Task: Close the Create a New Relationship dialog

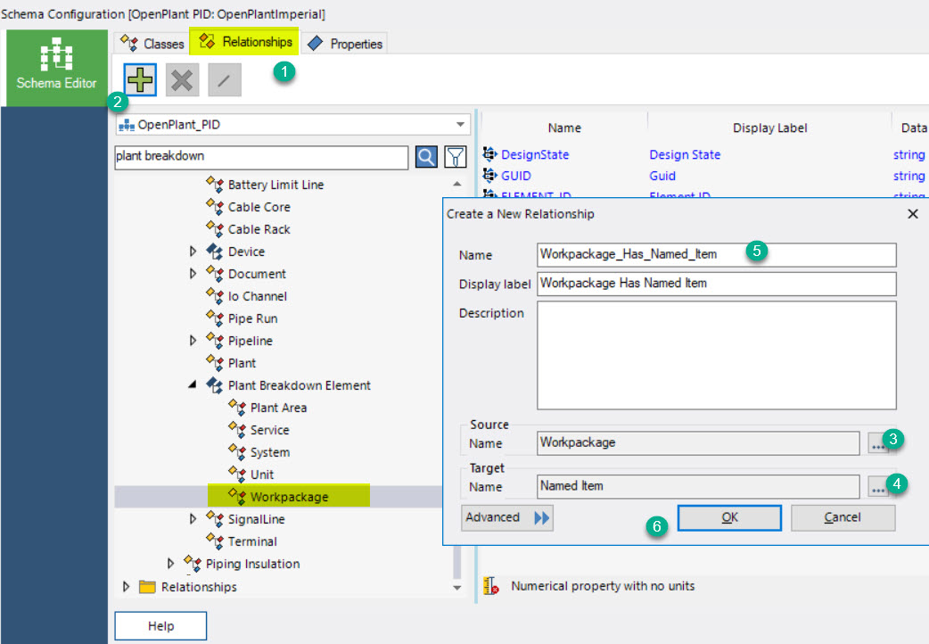Action: [913, 213]
